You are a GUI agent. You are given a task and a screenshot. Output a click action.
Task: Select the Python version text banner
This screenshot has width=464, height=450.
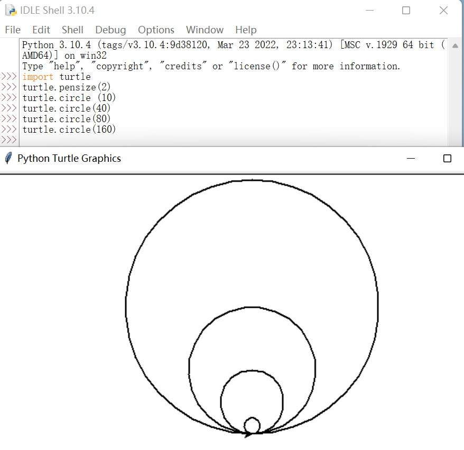(159, 44)
